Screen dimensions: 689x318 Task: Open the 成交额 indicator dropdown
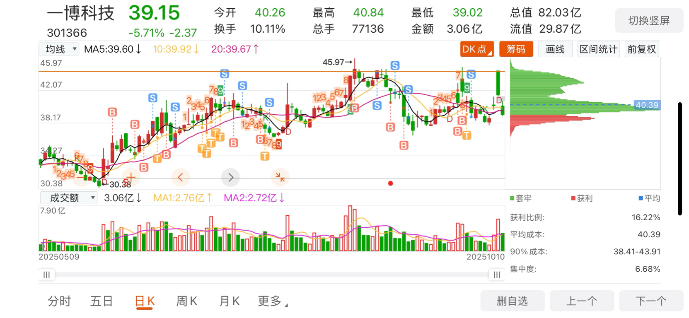click(x=69, y=198)
